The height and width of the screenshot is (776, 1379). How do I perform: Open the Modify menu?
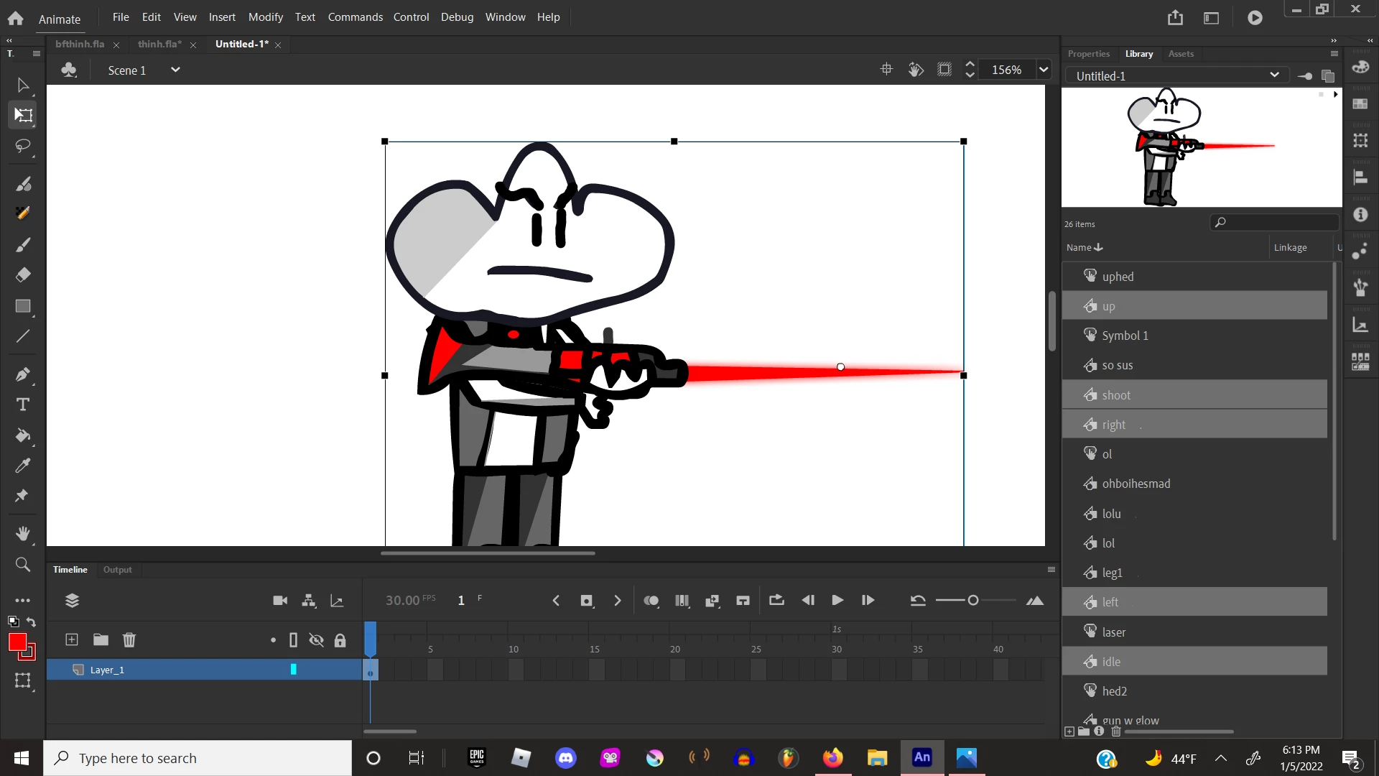[x=265, y=17]
